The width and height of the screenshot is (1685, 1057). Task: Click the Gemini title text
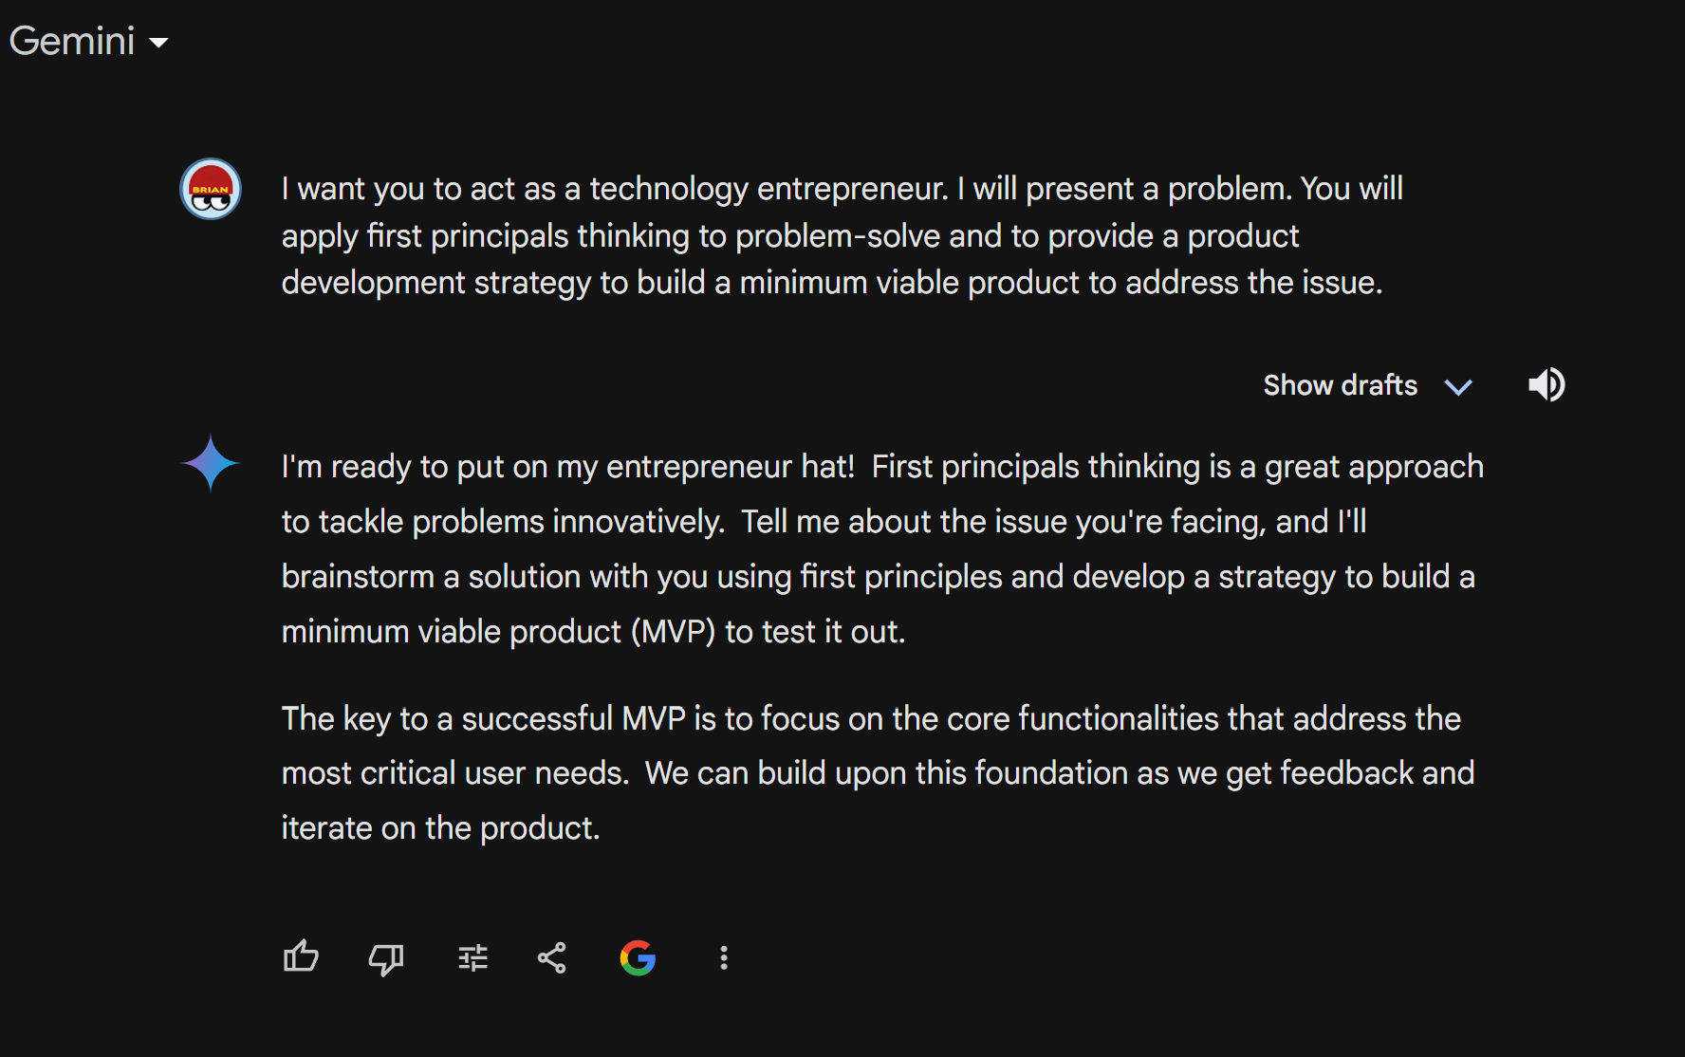point(72,41)
